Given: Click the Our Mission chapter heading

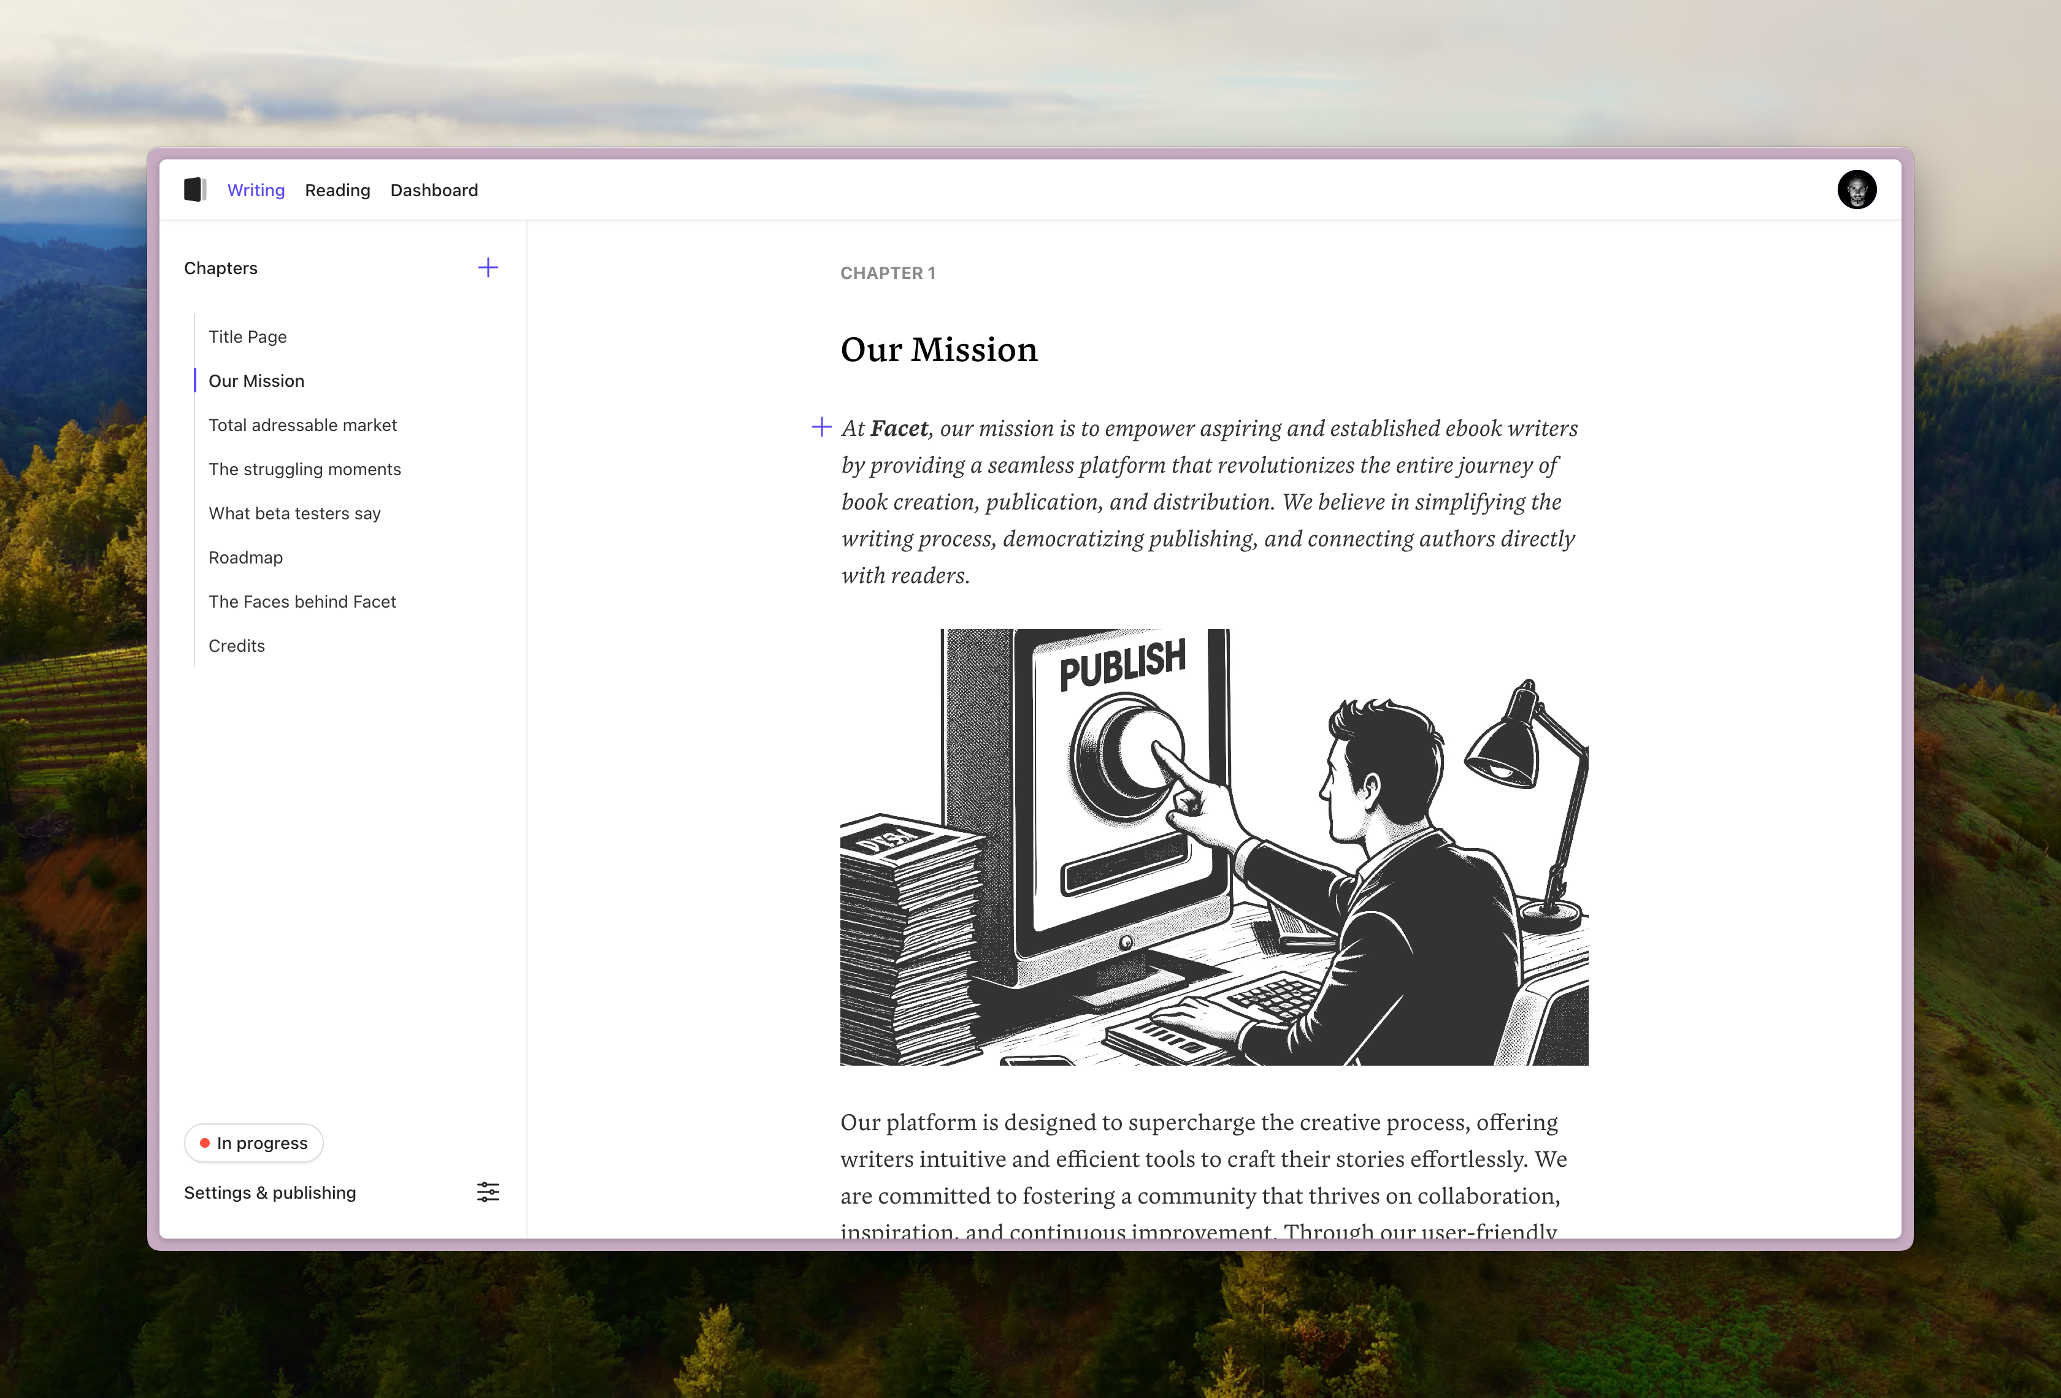Looking at the screenshot, I should click(x=938, y=350).
